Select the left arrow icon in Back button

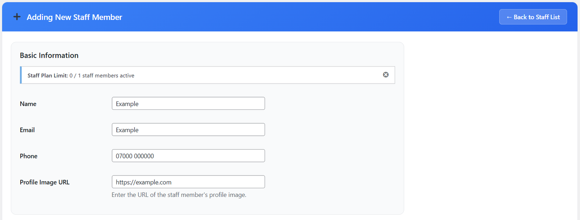click(509, 17)
